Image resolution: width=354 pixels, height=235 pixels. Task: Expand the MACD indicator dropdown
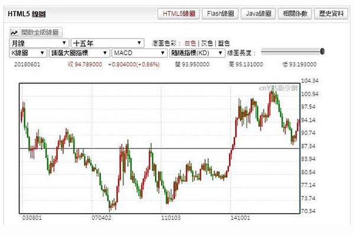pos(140,53)
